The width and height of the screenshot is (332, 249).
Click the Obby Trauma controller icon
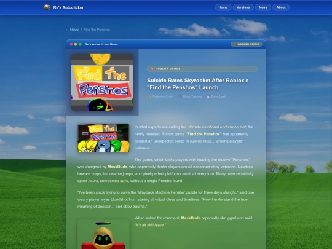coord(180,97)
